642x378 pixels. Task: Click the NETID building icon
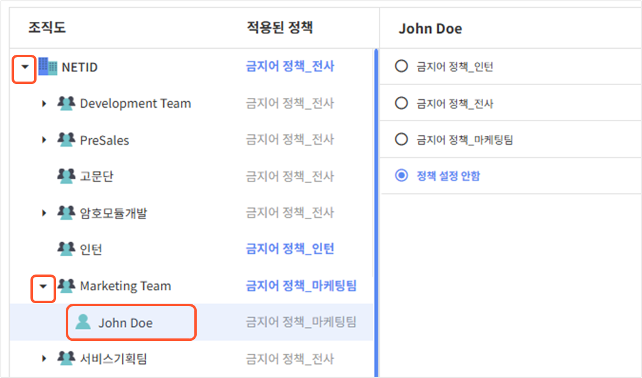pyautogui.click(x=48, y=67)
